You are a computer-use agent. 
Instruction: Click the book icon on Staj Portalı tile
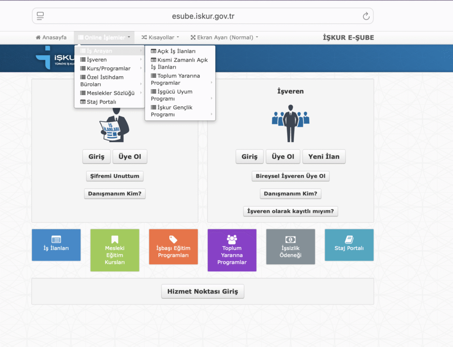coord(349,239)
